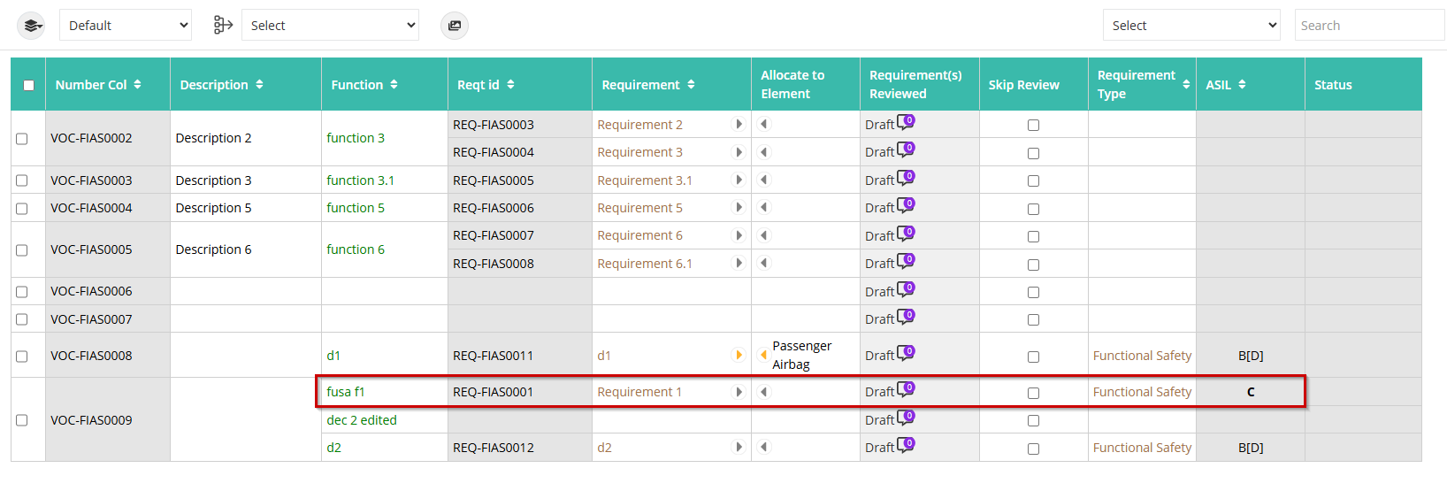Click the image gallery icon button
1447x491 pixels.
coord(455,26)
